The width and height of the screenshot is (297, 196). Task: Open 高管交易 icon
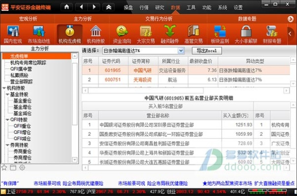click(194, 35)
